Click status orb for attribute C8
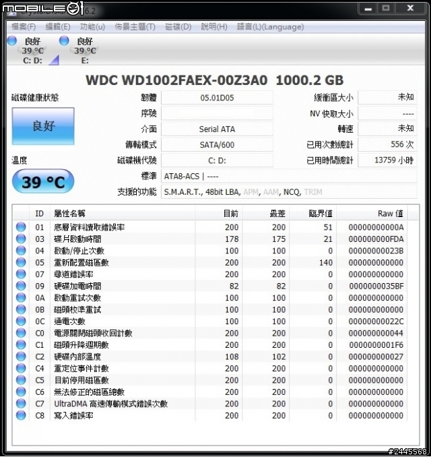This screenshot has width=431, height=457. click(x=21, y=415)
